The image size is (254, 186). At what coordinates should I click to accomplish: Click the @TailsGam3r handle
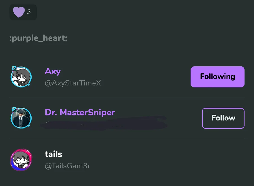pyautogui.click(x=67, y=166)
